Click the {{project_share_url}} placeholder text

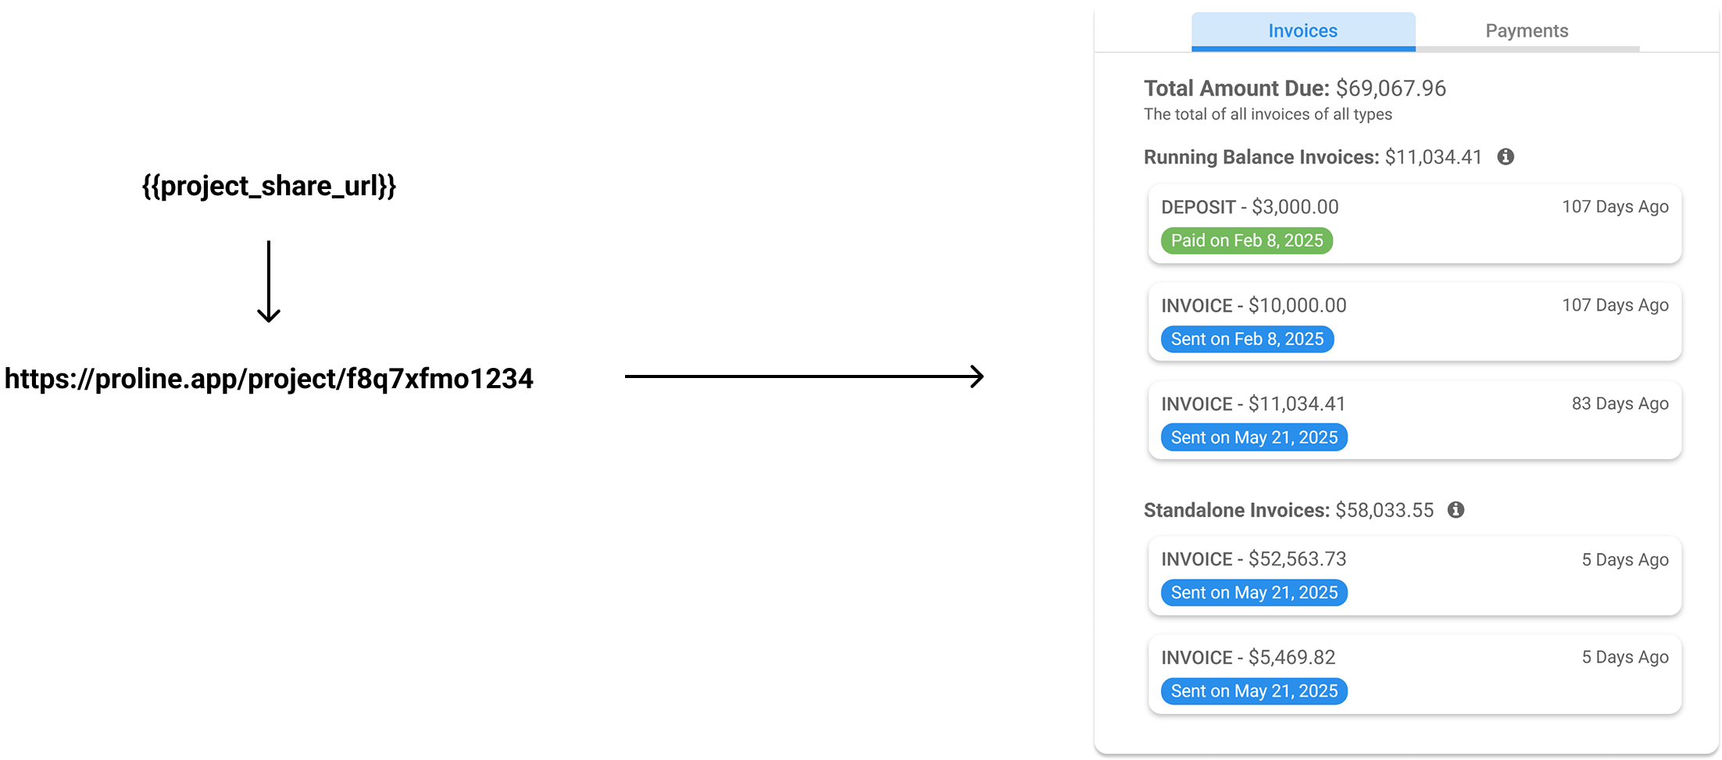269,186
